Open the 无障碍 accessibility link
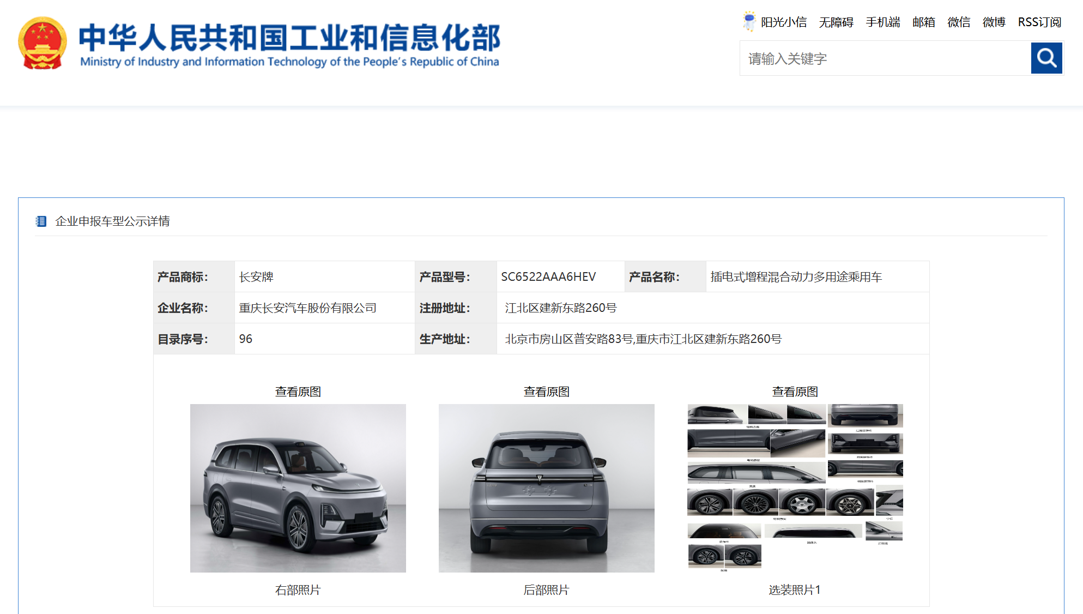Image resolution: width=1083 pixels, height=614 pixels. pos(836,22)
